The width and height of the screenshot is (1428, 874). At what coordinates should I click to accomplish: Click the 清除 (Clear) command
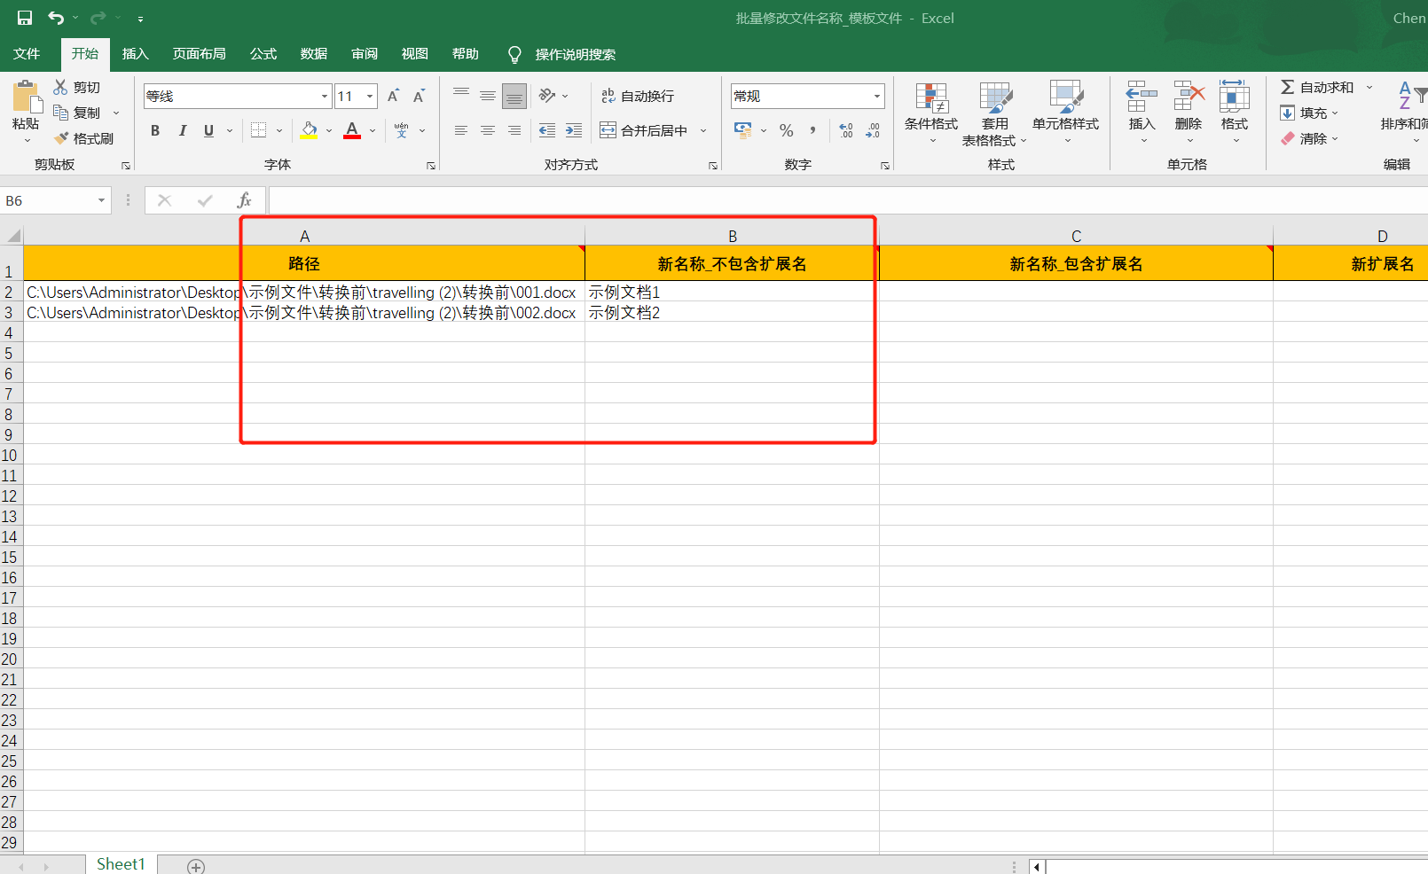(1313, 138)
